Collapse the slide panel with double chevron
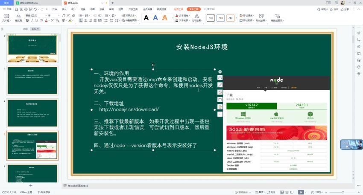This screenshot has height=195, width=363. click(2, 29)
